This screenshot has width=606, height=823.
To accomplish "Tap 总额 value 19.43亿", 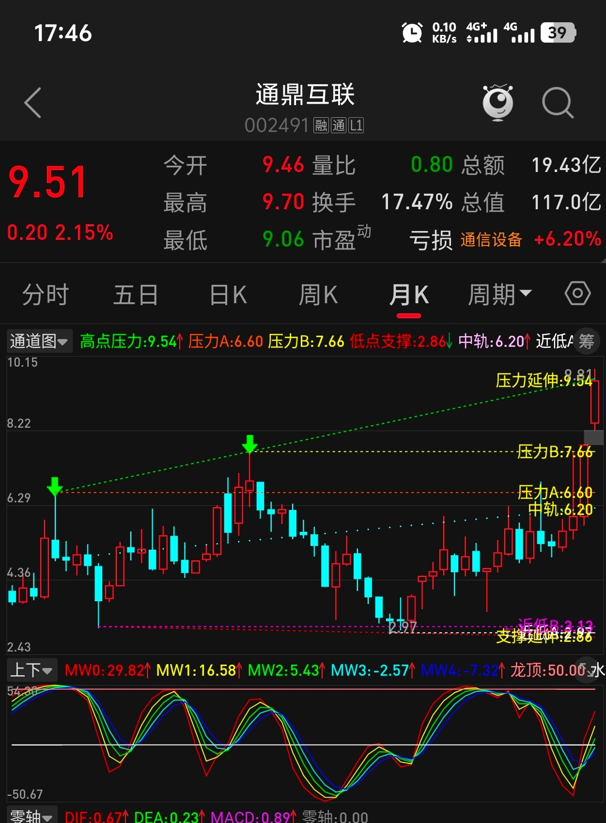I will (566, 165).
